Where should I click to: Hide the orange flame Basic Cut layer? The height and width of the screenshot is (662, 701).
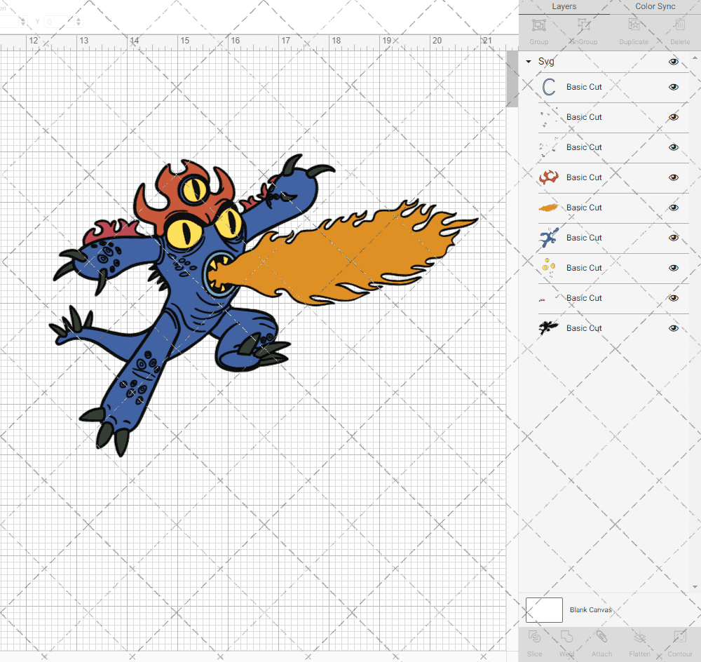coord(673,208)
